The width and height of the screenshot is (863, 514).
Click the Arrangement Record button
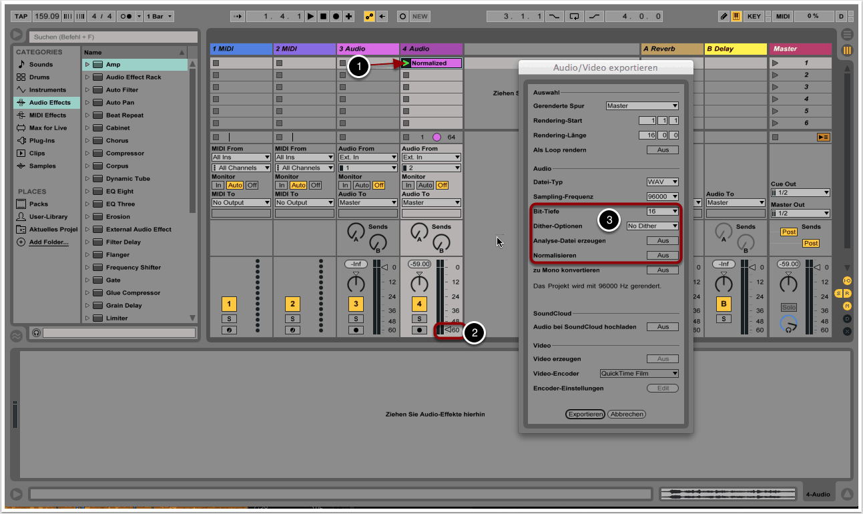[x=336, y=16]
